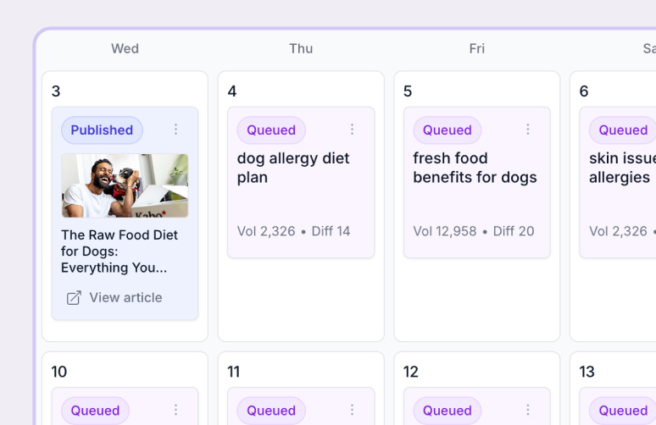Select the Thu column header

click(x=301, y=48)
